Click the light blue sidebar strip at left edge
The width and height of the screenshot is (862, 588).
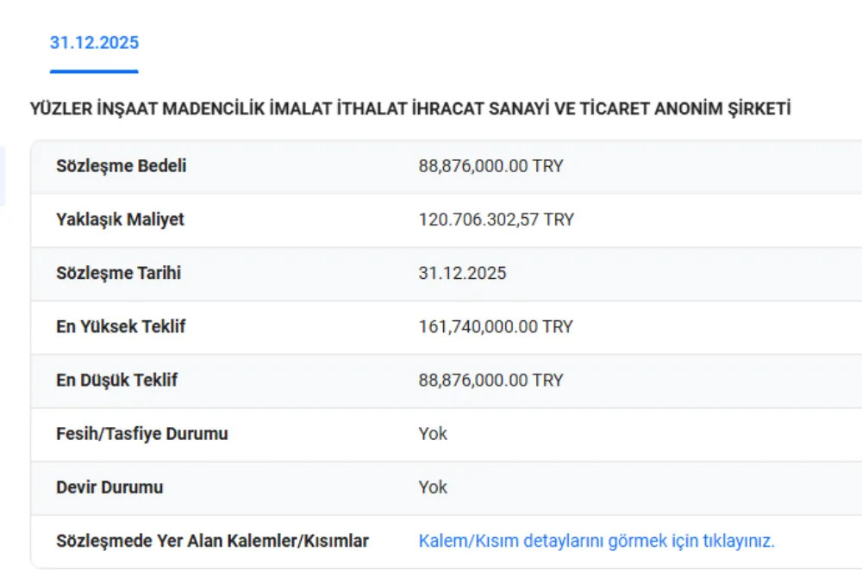(x=2, y=176)
